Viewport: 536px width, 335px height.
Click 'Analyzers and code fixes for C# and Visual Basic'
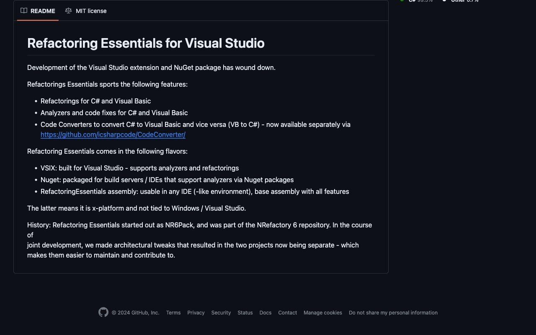pos(114,113)
